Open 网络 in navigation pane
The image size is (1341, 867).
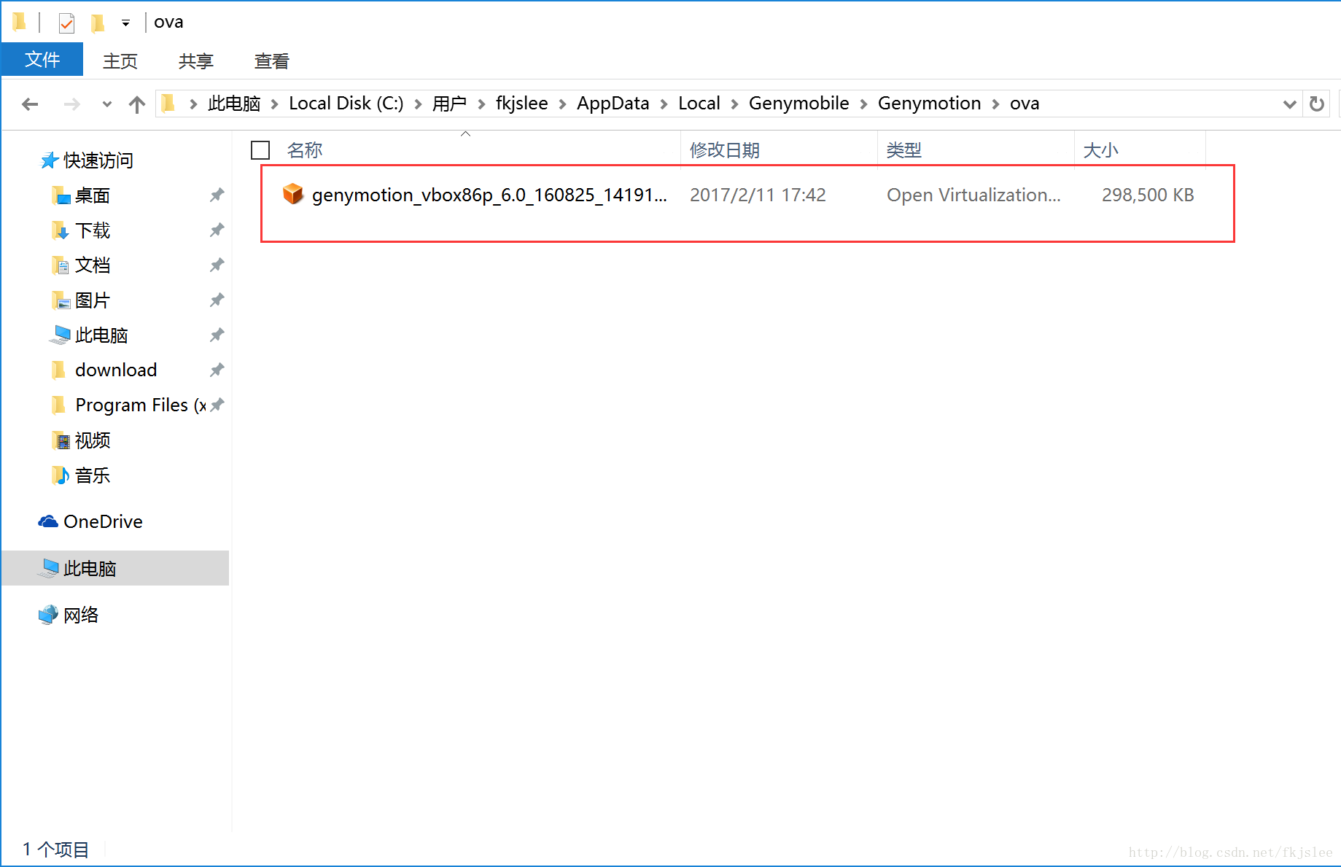(x=80, y=615)
